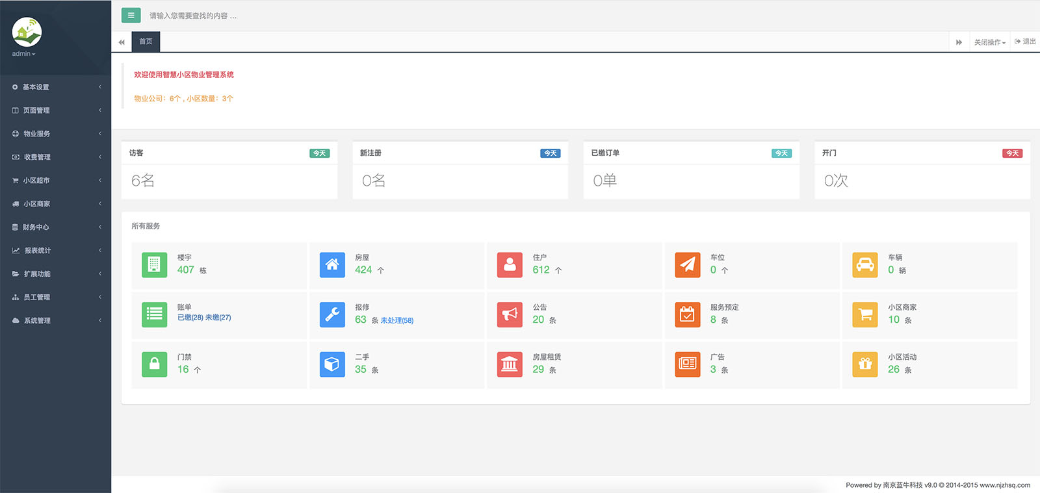The width and height of the screenshot is (1040, 493).
Task: Click the 6名 visitor count
Action: pos(143,181)
